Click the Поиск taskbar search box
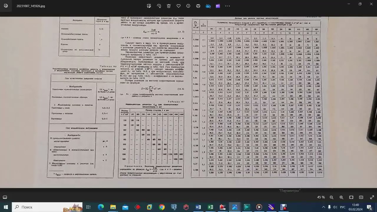The height and width of the screenshot is (212, 377). tap(47, 207)
